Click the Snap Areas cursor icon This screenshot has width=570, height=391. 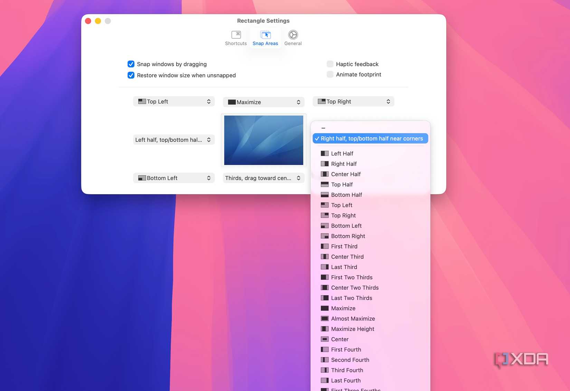point(265,35)
